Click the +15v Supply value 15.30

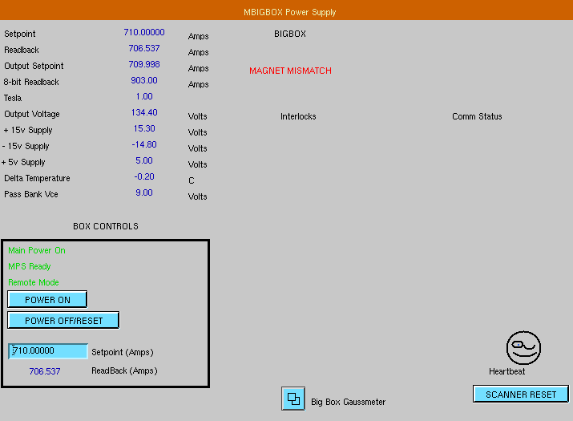point(144,129)
